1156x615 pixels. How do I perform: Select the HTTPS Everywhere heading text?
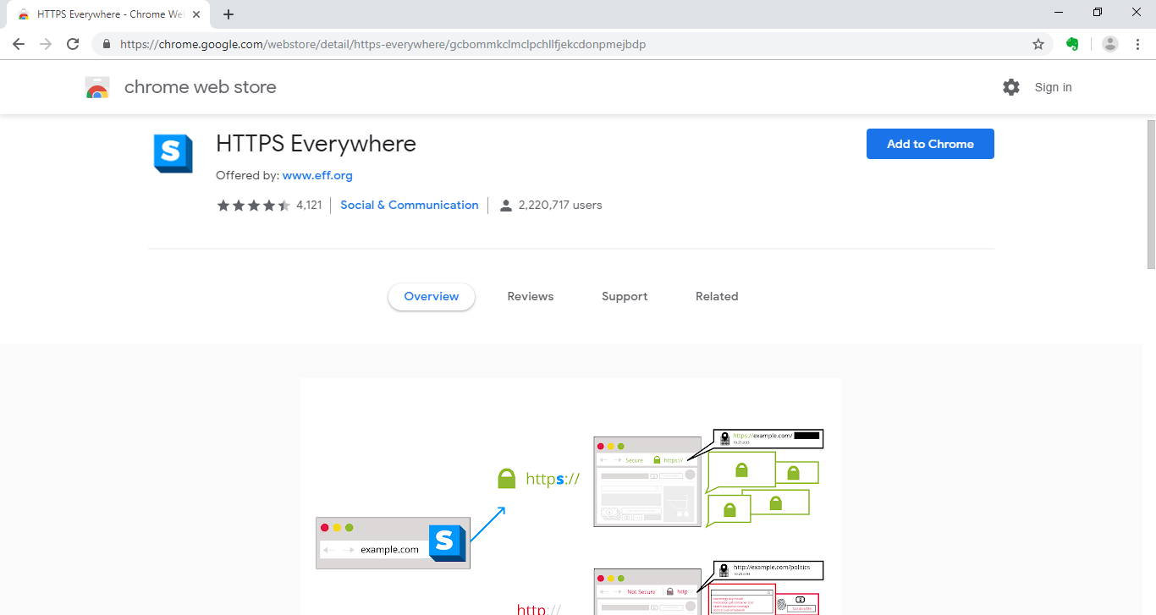(x=316, y=144)
